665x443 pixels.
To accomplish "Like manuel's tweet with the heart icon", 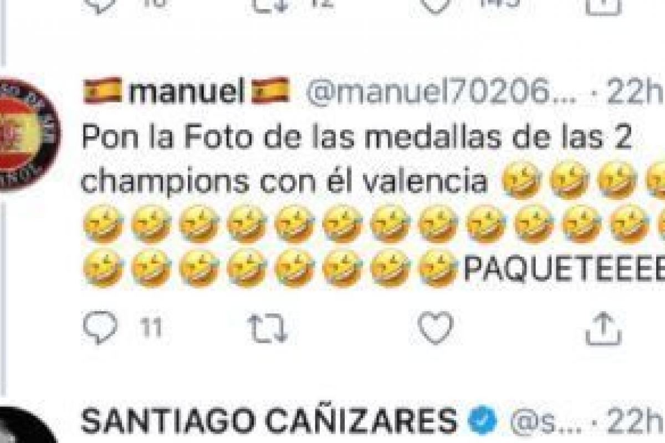I will (x=436, y=328).
